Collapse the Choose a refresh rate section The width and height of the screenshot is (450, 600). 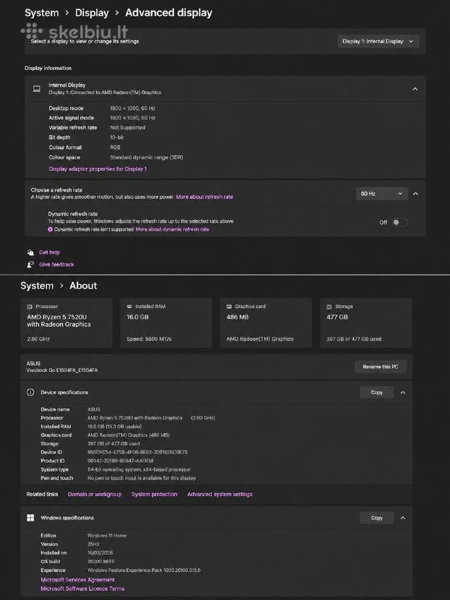pyautogui.click(x=415, y=194)
